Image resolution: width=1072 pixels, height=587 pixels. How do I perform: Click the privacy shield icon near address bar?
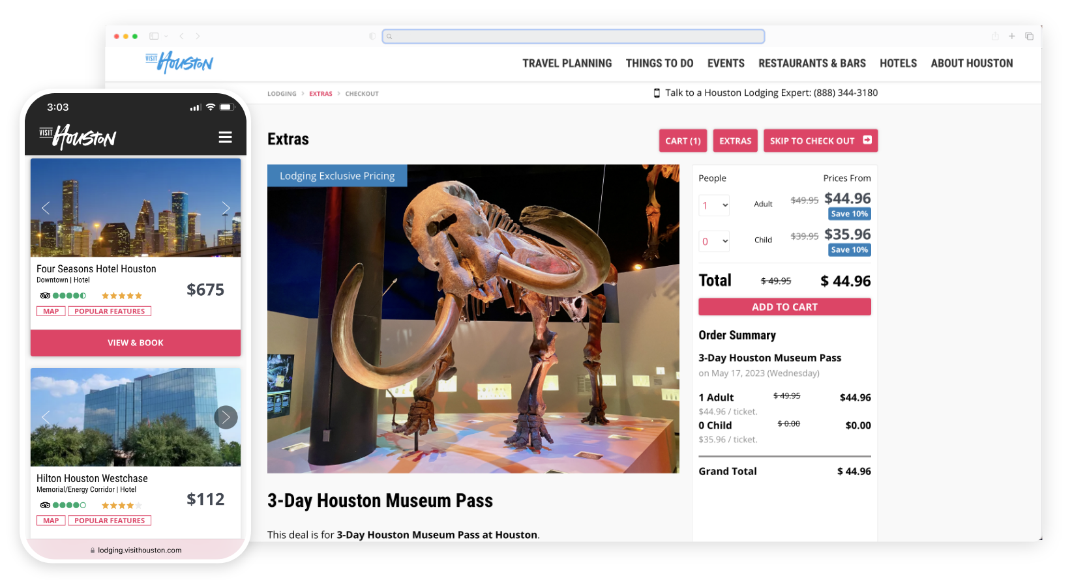point(372,36)
